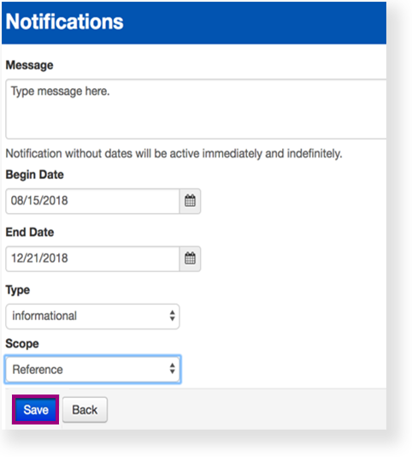Click the up-down arrows on Type select
The width and height of the screenshot is (412, 457).
click(x=172, y=316)
